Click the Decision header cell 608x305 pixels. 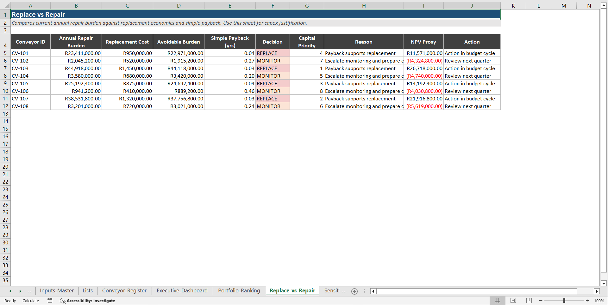click(x=273, y=42)
